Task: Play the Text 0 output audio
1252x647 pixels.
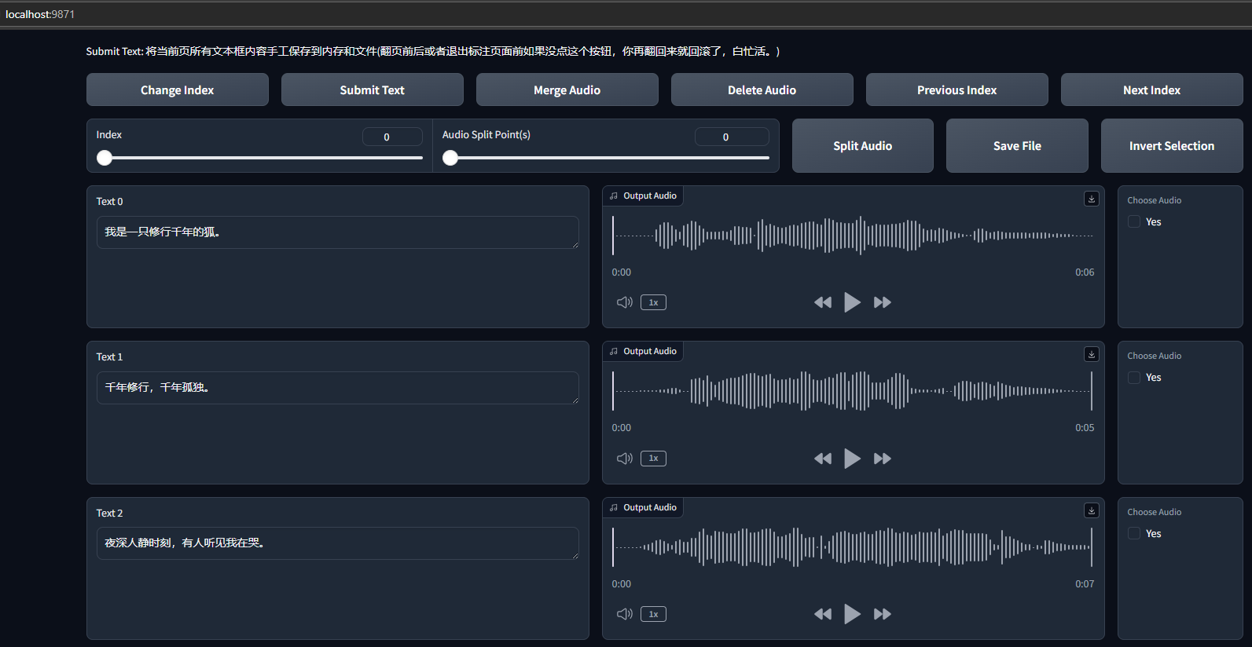Action: click(852, 302)
